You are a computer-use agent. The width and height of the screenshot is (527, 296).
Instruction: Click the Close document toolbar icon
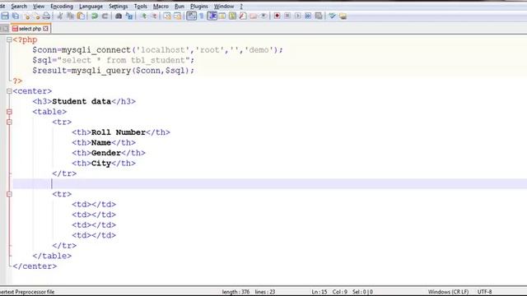click(x=26, y=16)
